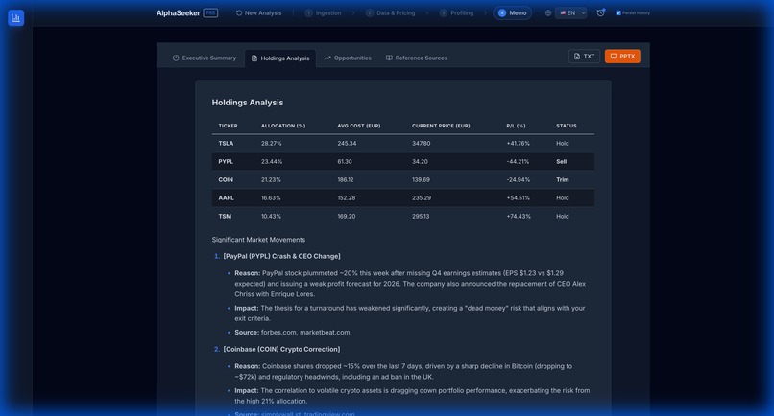774x416 pixels.
Task: Click the 61.30 average cost cell
Action: [345, 162]
